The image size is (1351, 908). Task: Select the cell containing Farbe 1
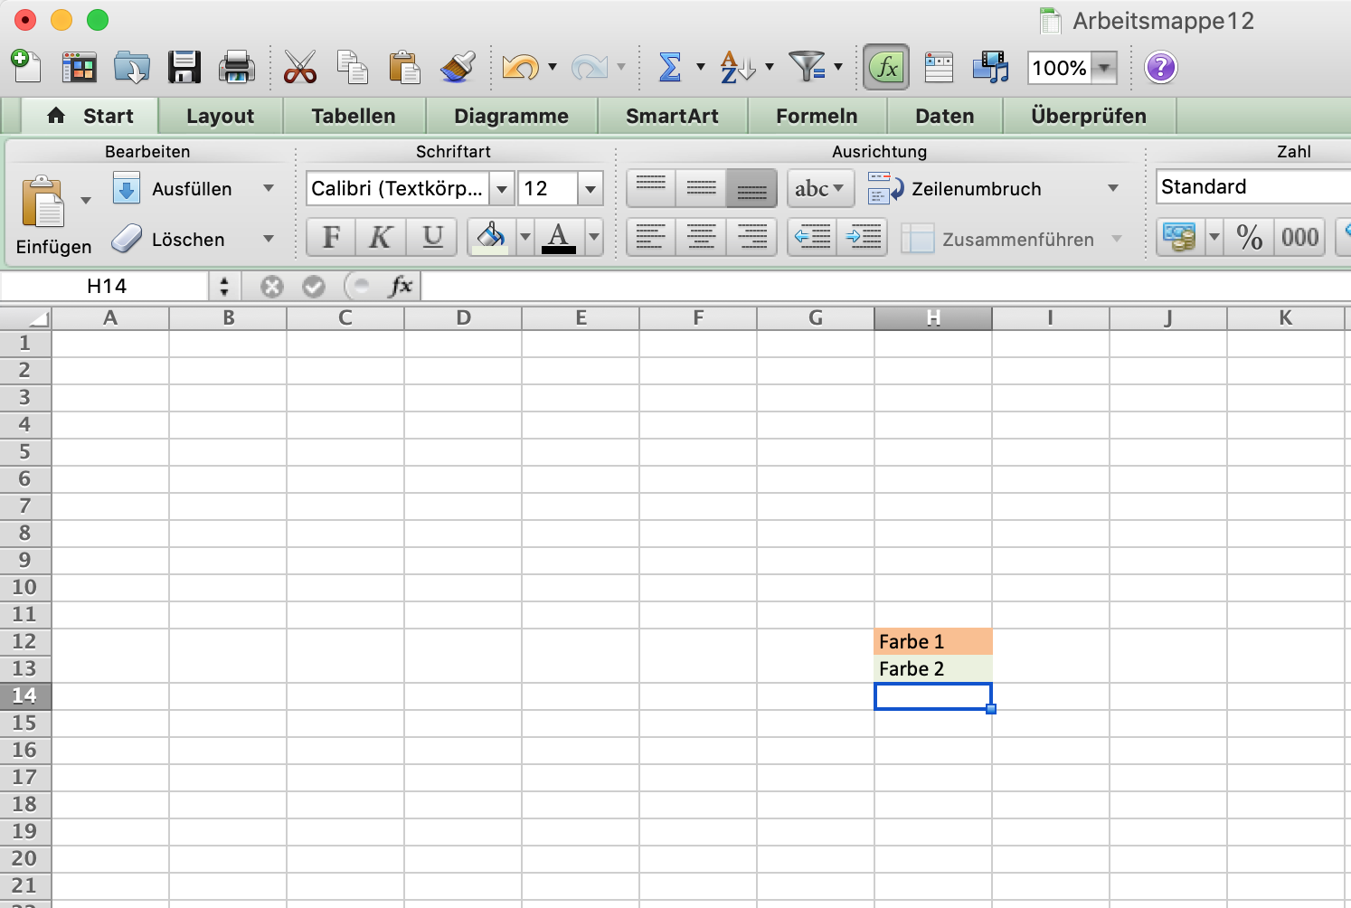click(933, 641)
